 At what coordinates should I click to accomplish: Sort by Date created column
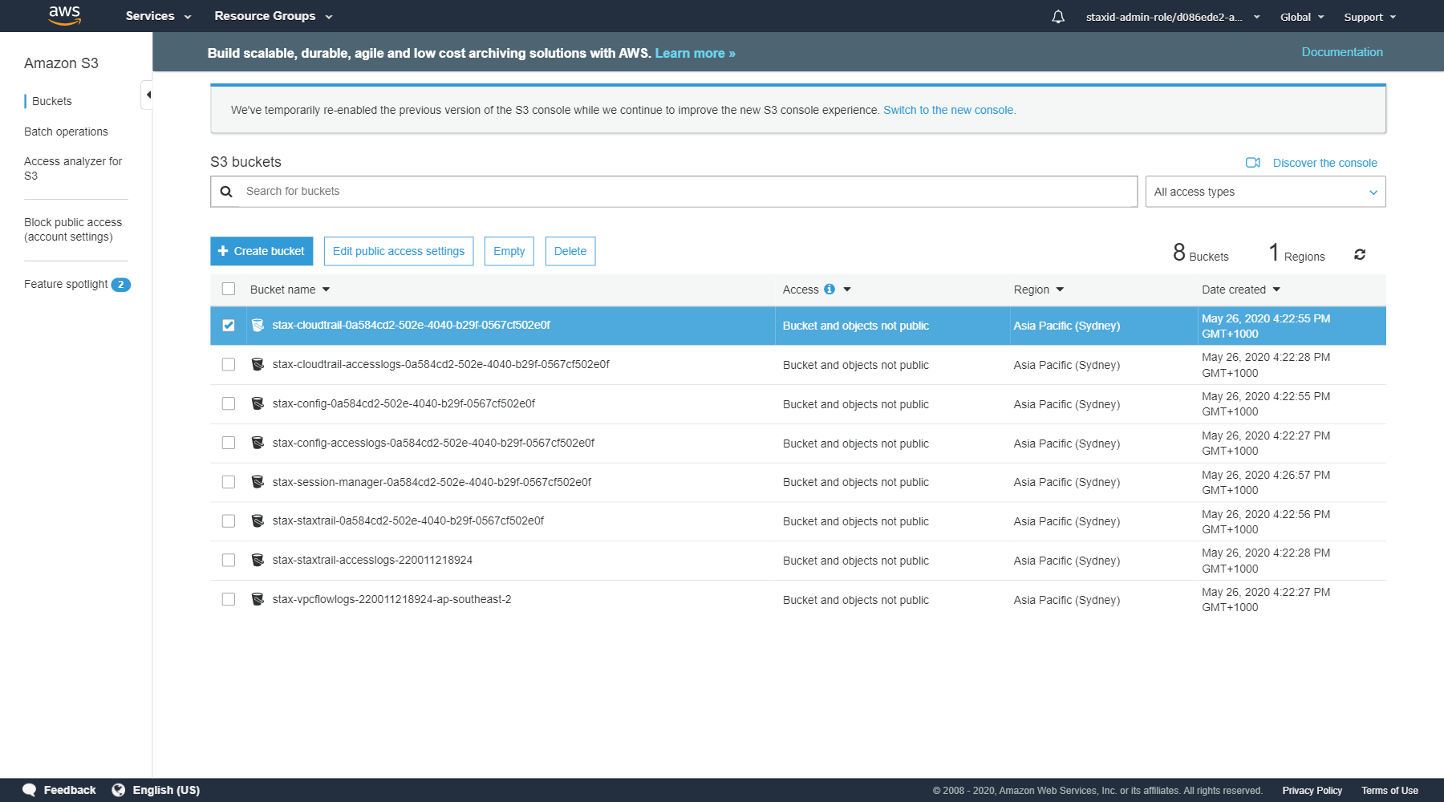1241,290
